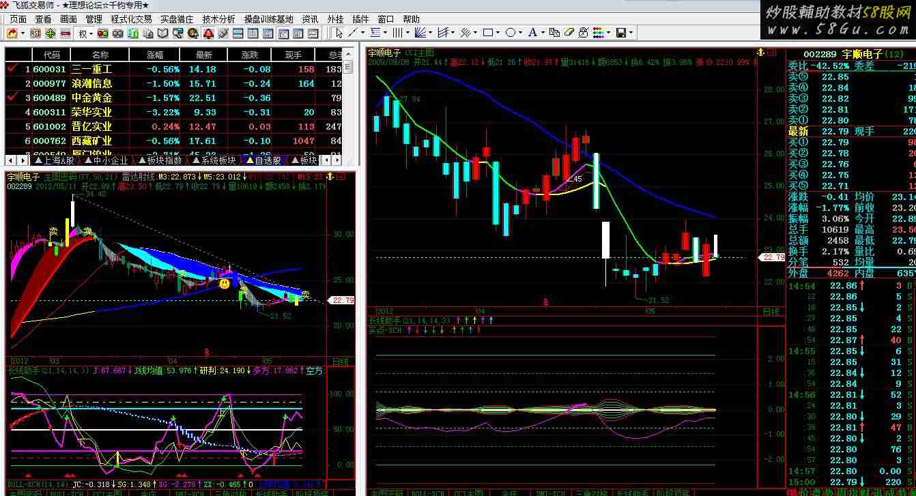This screenshot has height=496, width=916.
Task: Select the text annotation A tool
Action: coord(533,33)
